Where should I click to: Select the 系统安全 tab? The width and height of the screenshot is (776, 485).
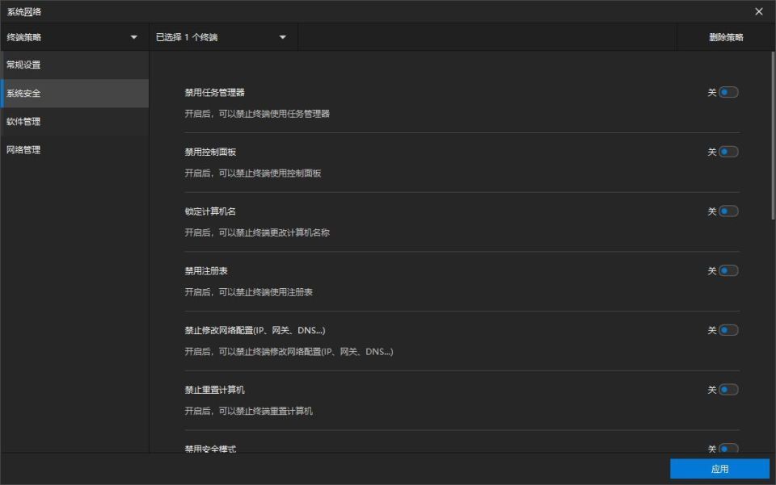coord(74,94)
